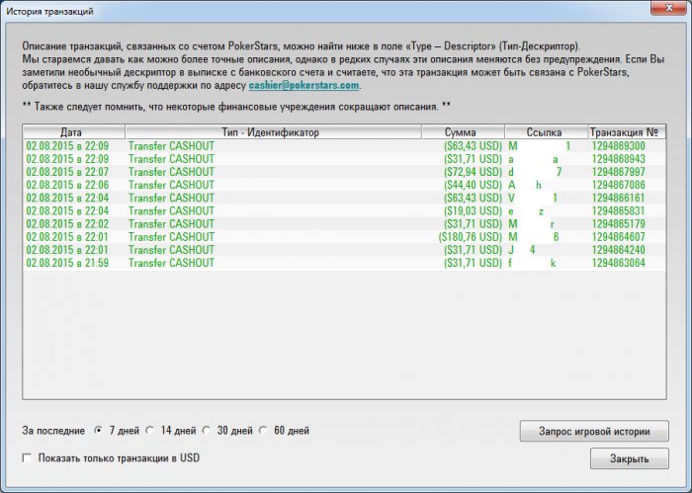This screenshot has height=493, width=692.
Task: Click date 02.08.2015 в 22:06
Action: tap(67, 185)
